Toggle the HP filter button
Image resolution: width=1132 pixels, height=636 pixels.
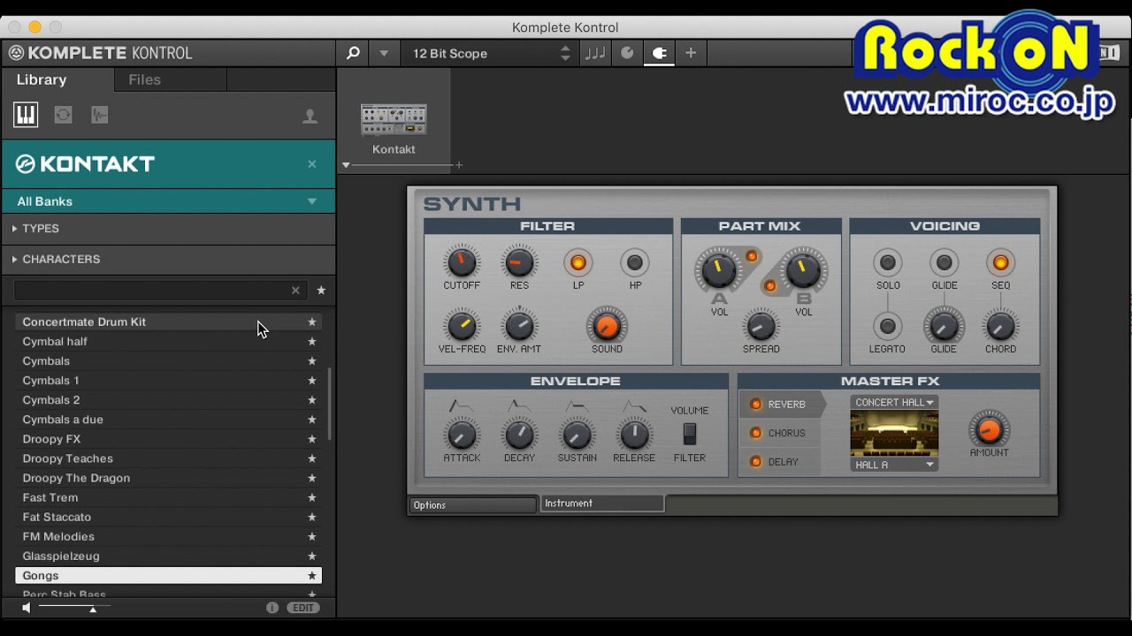coord(634,262)
